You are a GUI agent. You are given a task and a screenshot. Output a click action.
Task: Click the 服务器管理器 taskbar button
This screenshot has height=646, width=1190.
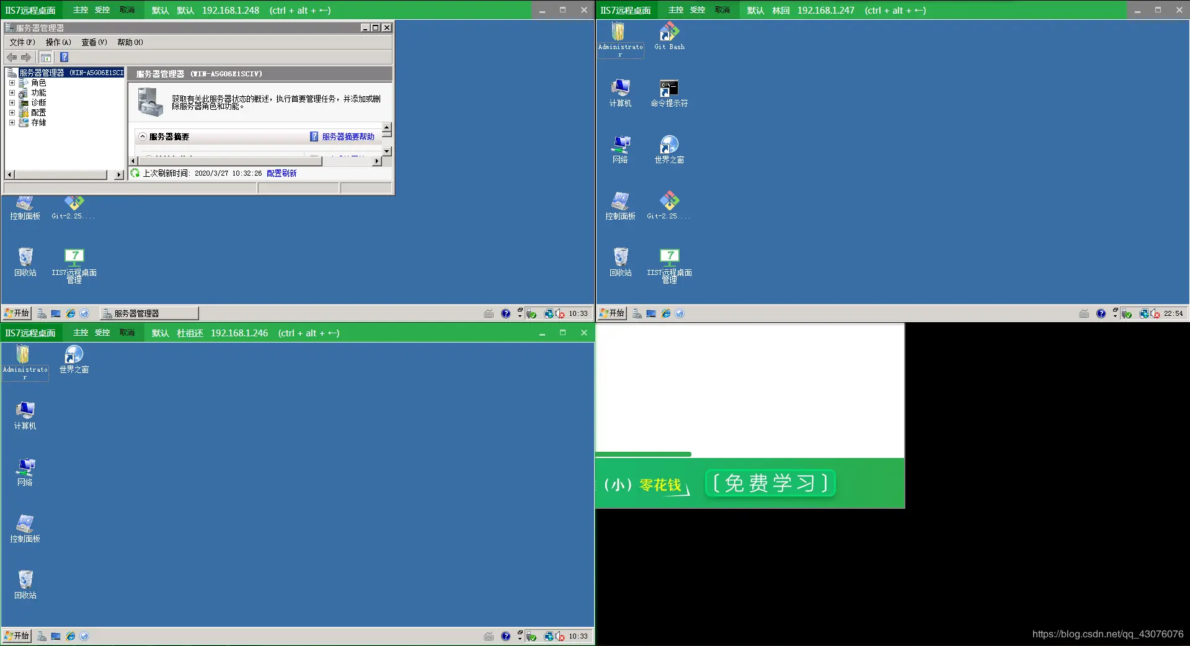149,313
